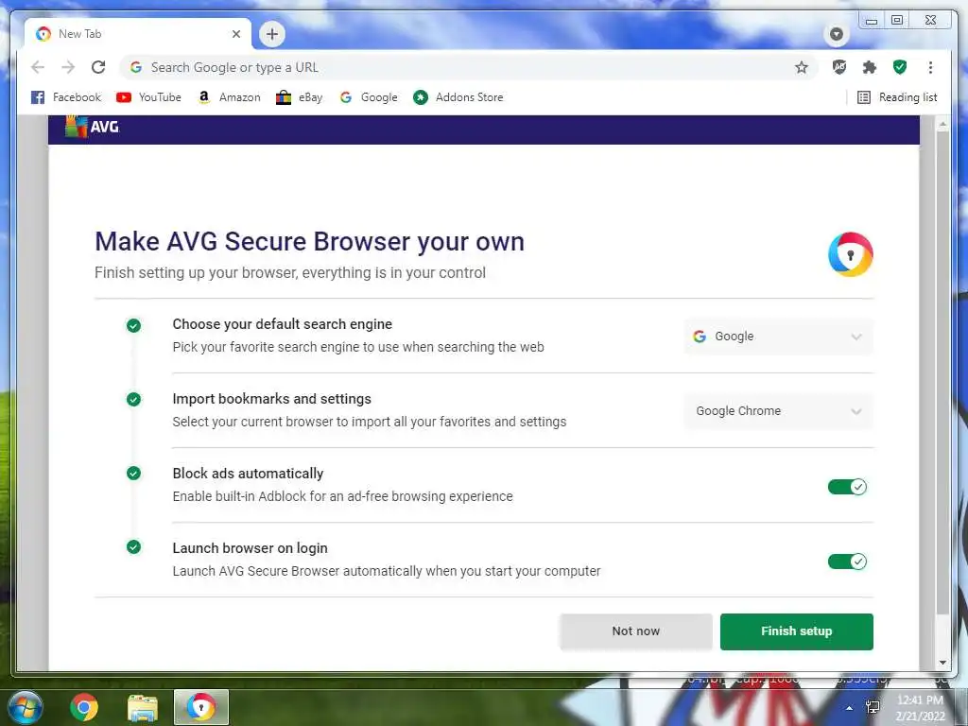This screenshot has width=968, height=726.
Task: Open the Amazon bookmark
Action: 229,97
